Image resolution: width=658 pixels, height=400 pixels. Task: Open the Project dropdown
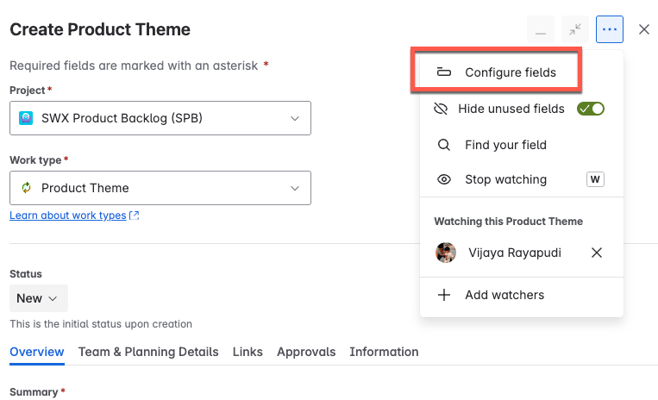tap(160, 118)
